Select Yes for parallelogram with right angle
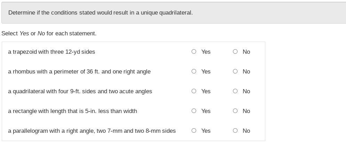The height and width of the screenshot is (148, 346). coord(194,131)
